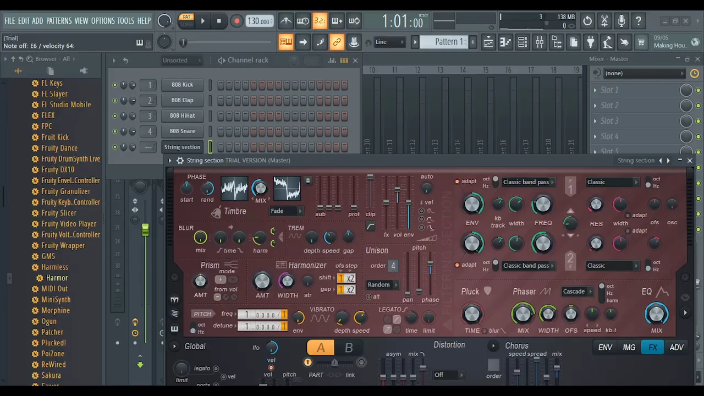Switch Harmor to part B
Viewport: 704px width, 396px height.
[x=349, y=348]
